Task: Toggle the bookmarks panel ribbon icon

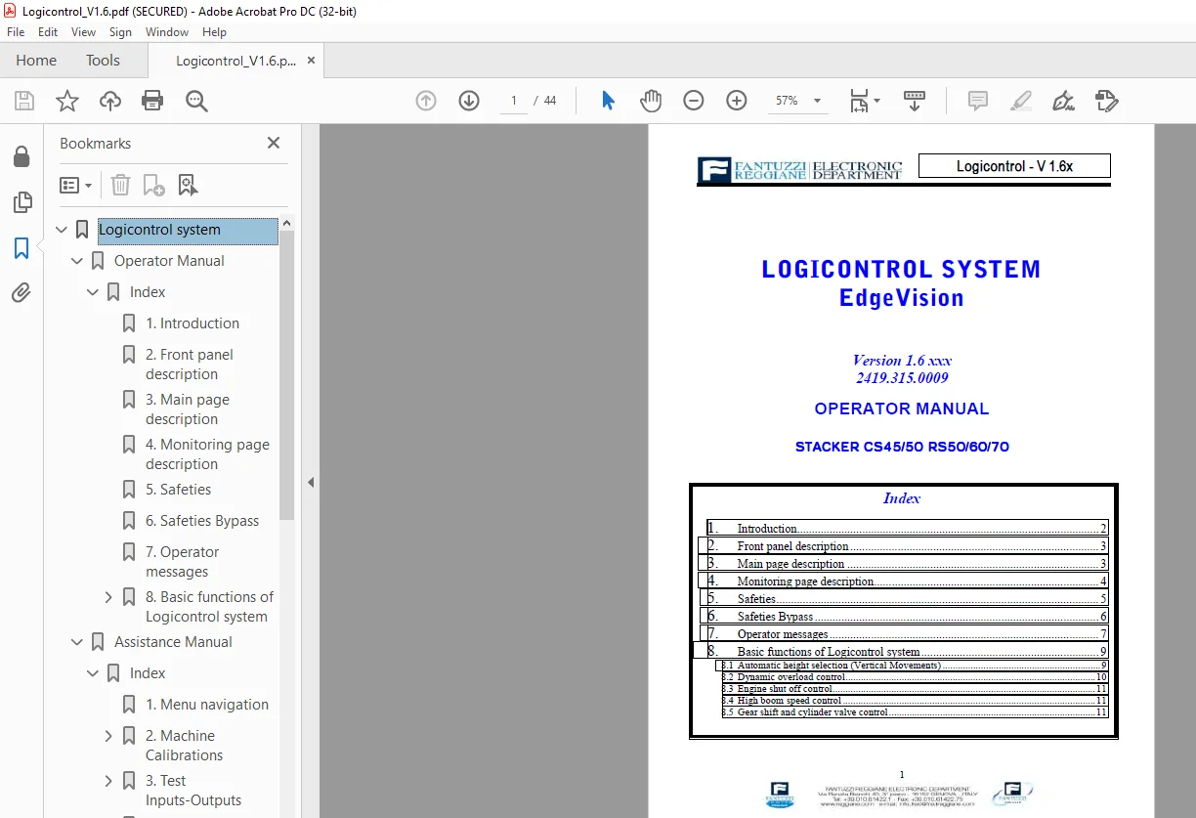Action: (21, 248)
